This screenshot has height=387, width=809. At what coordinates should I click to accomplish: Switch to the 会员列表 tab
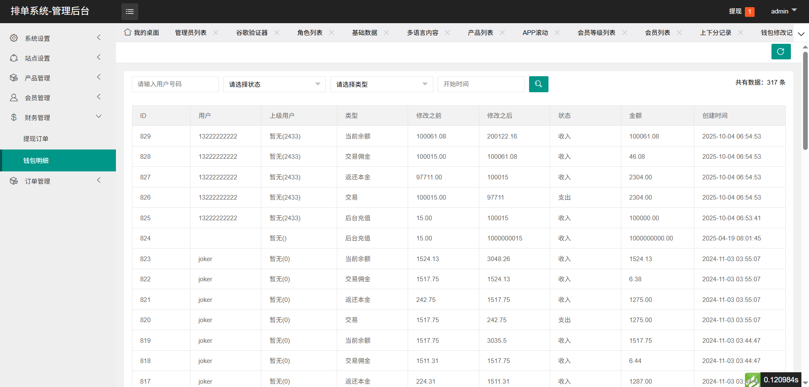657,32
